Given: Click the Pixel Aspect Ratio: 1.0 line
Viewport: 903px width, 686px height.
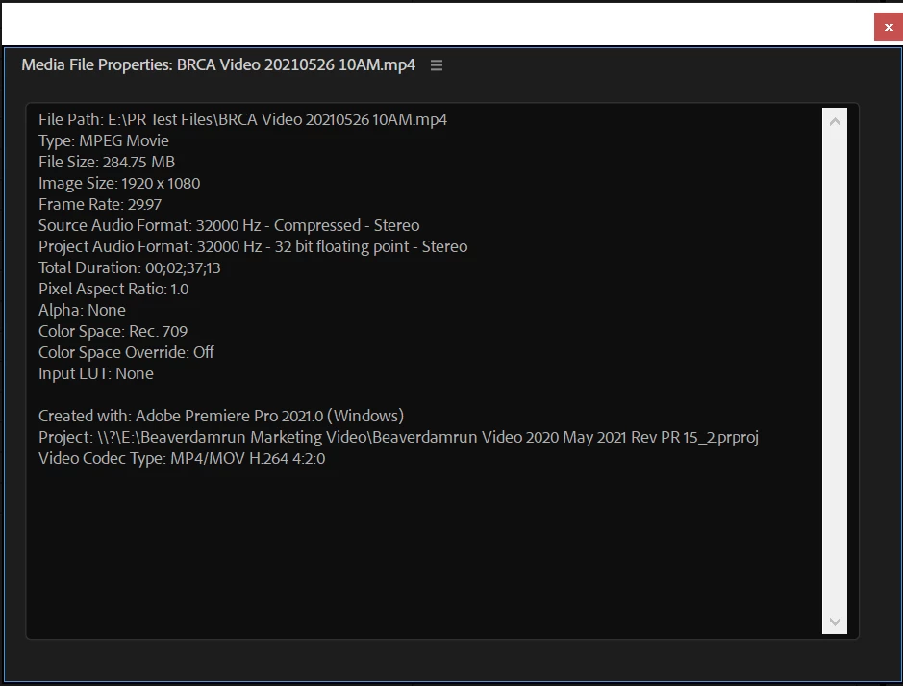Looking at the screenshot, I should [113, 290].
